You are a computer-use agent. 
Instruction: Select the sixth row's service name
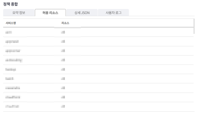[9, 79]
